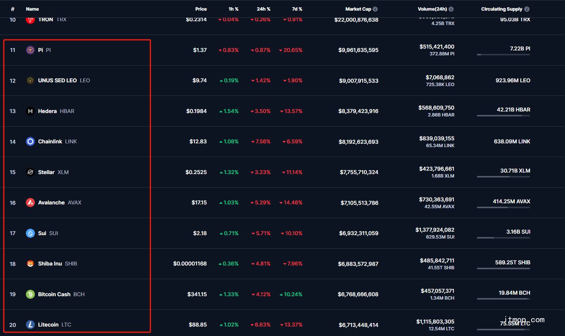Click Chainlink price $12.83
Screen dimensions: 565x336
(198, 141)
